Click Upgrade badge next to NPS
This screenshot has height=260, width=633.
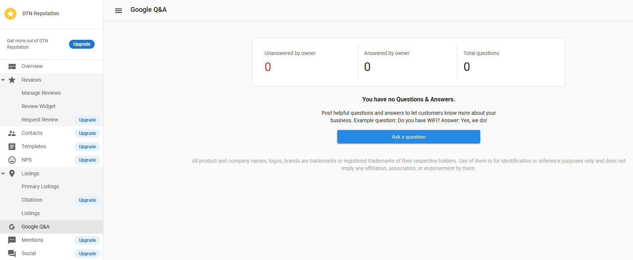click(88, 160)
